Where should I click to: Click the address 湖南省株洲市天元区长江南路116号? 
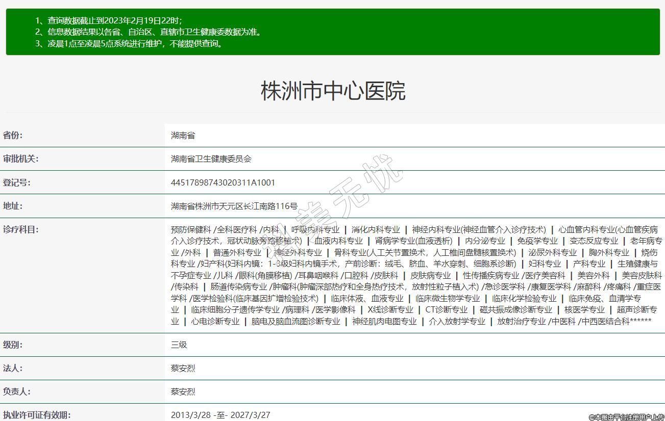pos(234,206)
